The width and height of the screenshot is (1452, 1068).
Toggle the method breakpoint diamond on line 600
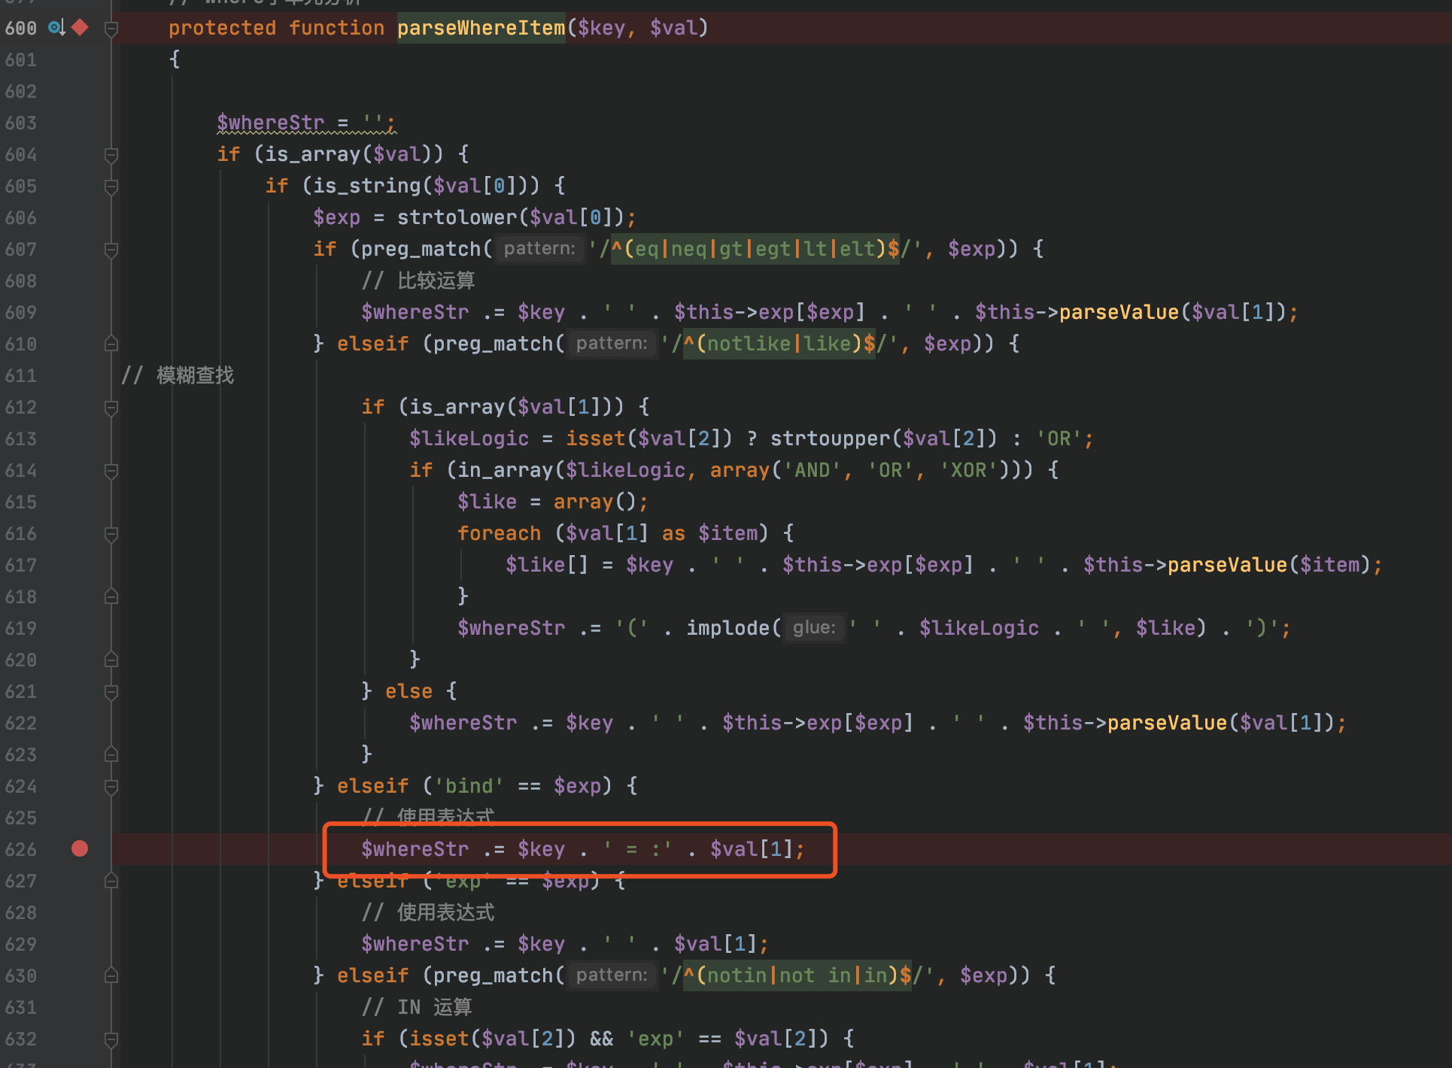[80, 28]
